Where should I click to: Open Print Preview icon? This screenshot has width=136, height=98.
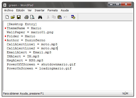[x=32, y=17]
